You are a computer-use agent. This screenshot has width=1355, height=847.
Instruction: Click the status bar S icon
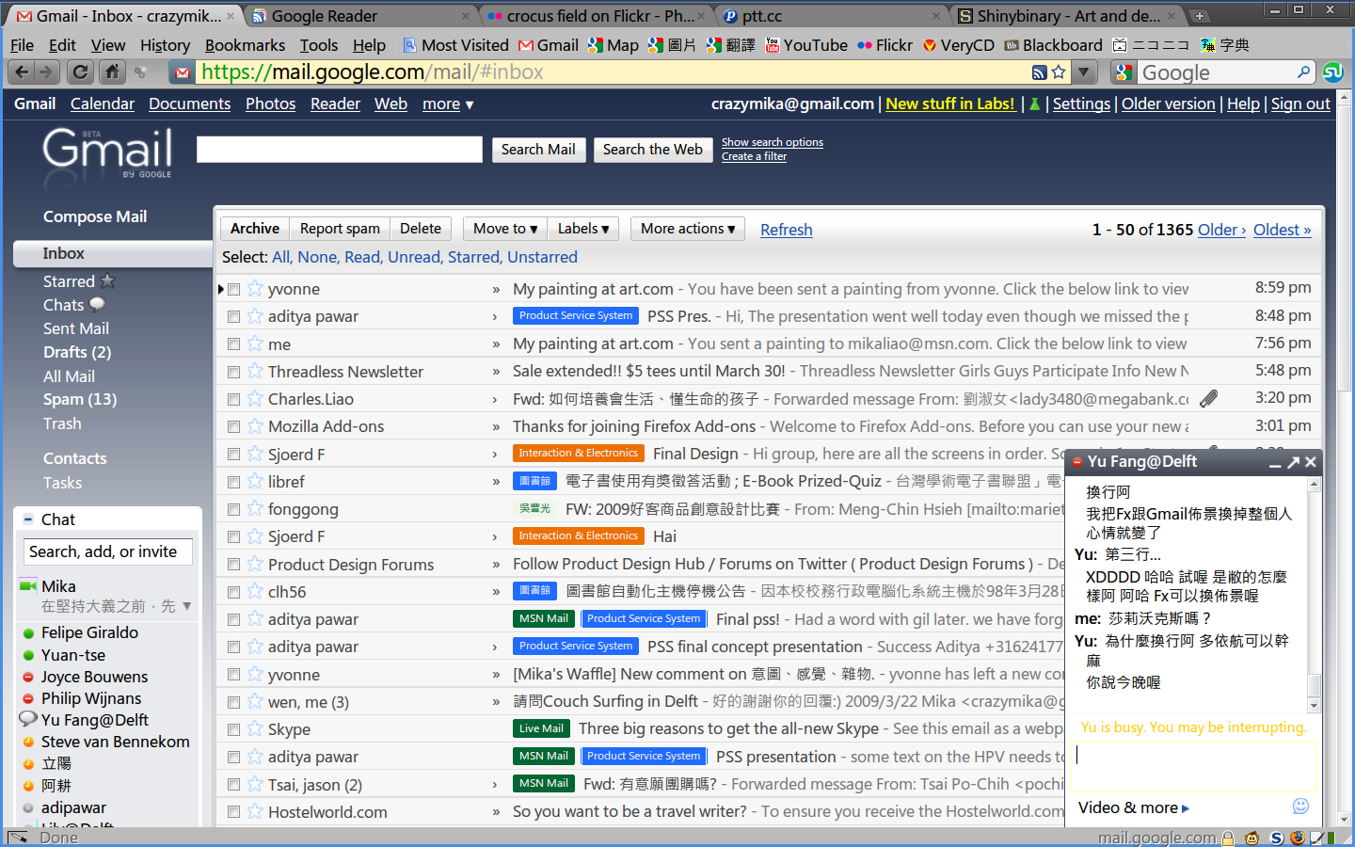click(1276, 838)
